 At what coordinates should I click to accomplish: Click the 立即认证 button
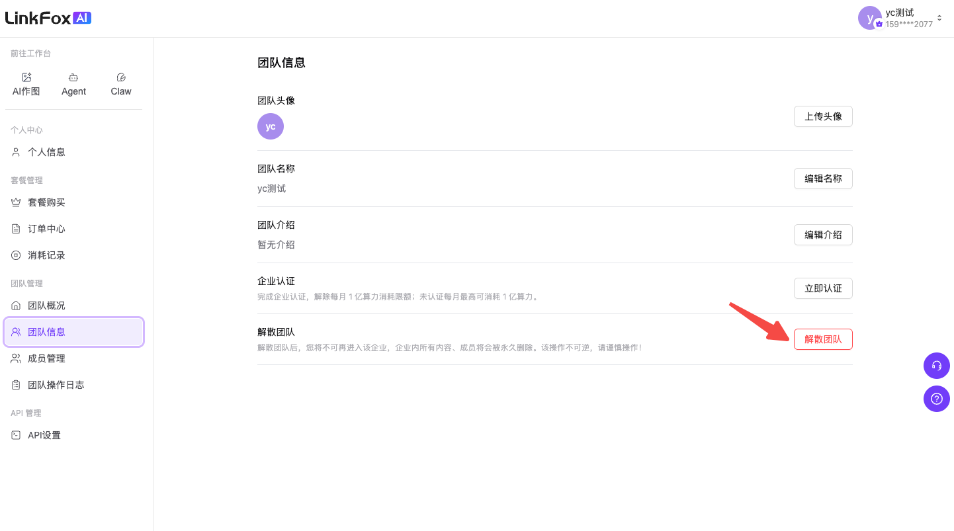[x=823, y=288]
